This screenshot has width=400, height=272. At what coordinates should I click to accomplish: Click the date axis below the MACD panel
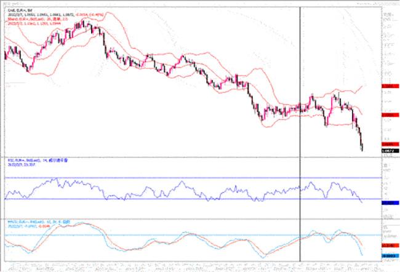coord(185,266)
